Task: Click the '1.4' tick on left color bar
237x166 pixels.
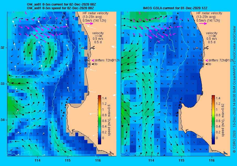Action: click(x=104, y=98)
